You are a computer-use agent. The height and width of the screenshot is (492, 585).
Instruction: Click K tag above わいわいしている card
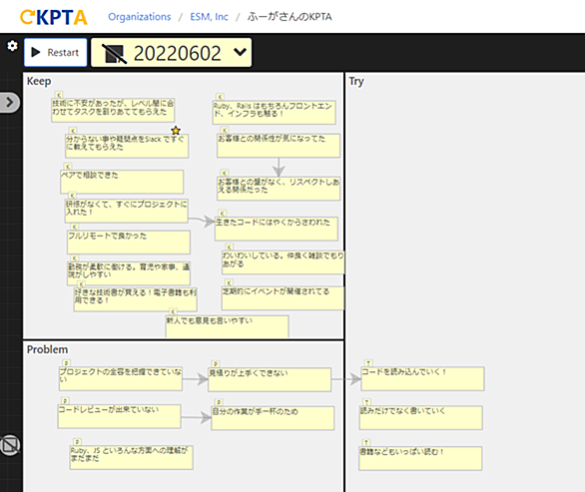click(229, 246)
